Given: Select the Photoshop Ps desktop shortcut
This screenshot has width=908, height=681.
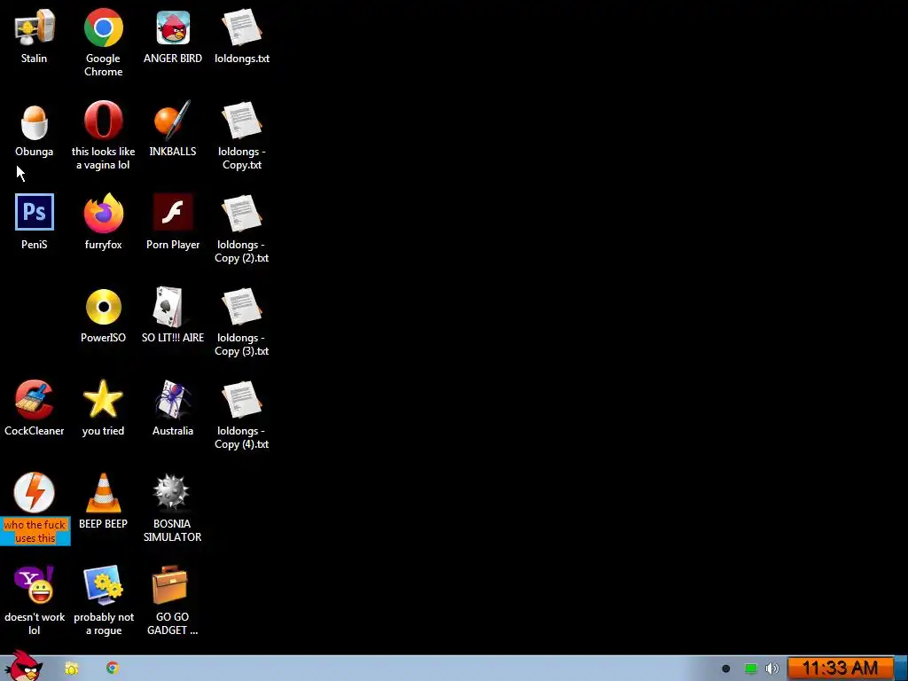Looking at the screenshot, I should (x=35, y=212).
